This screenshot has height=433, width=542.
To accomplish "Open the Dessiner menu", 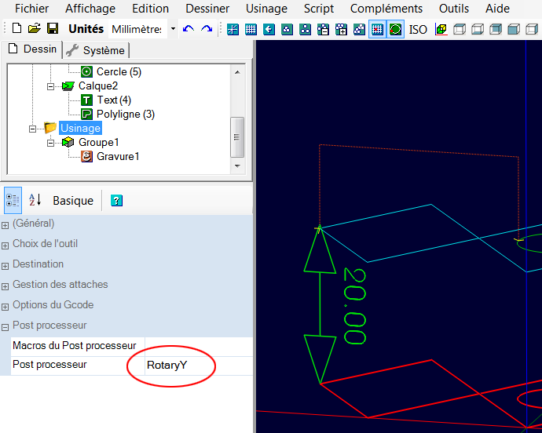I will coord(207,9).
